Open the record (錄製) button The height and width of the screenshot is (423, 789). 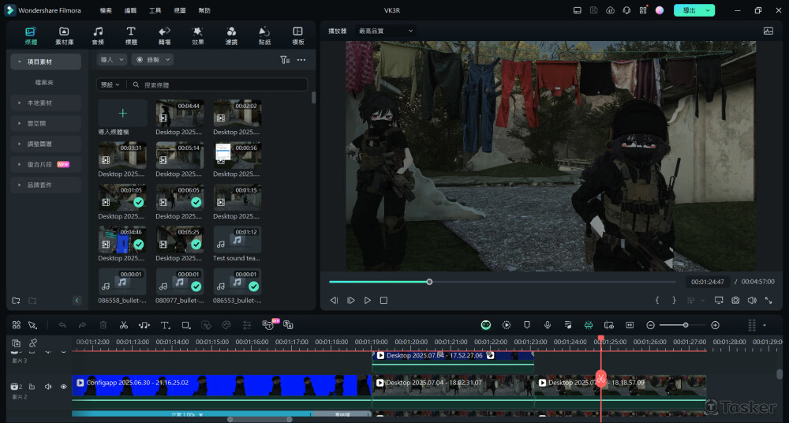coord(152,60)
